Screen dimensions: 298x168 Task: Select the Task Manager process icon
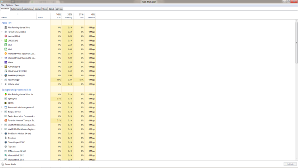[6, 80]
